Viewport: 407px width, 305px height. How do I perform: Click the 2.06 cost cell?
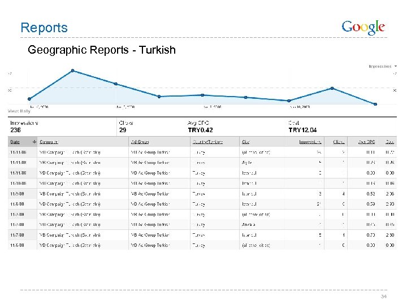(390, 194)
